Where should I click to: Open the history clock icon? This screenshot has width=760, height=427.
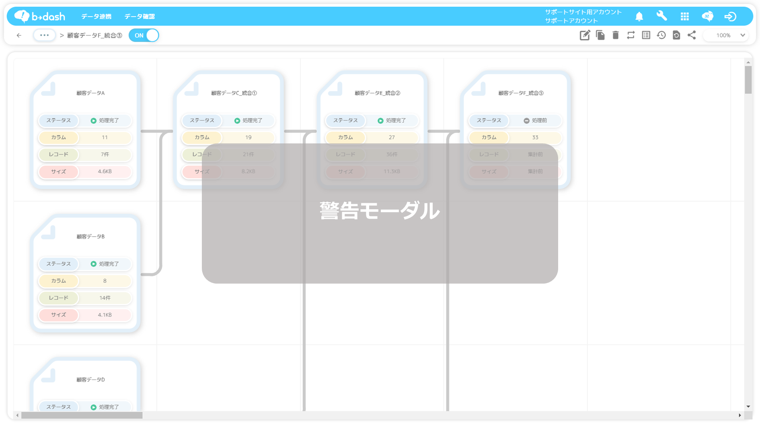pos(661,35)
